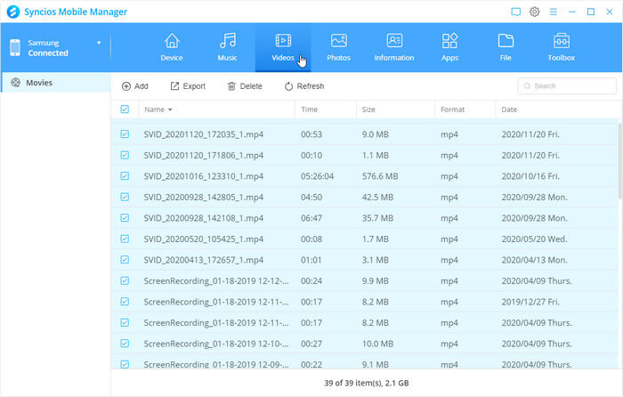Click the 39 of 39 item(s) status text
623x397 pixels.
coord(367,383)
